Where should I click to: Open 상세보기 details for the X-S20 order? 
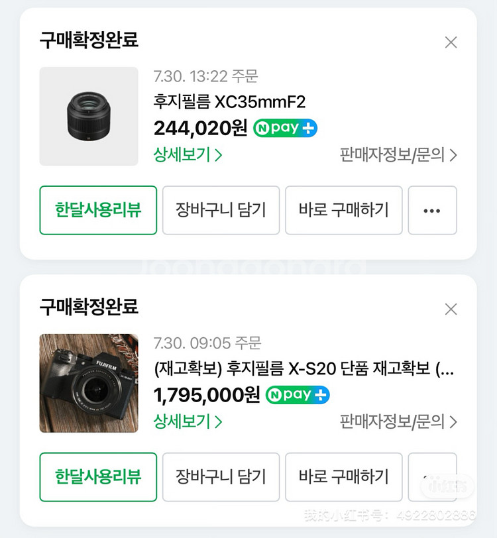point(188,421)
